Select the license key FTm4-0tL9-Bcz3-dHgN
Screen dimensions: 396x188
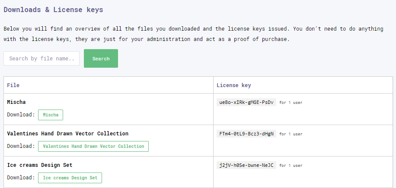coord(246,134)
